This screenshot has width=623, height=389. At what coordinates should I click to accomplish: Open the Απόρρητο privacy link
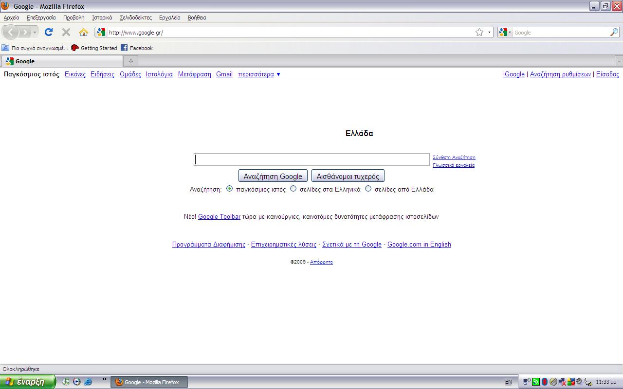point(321,262)
